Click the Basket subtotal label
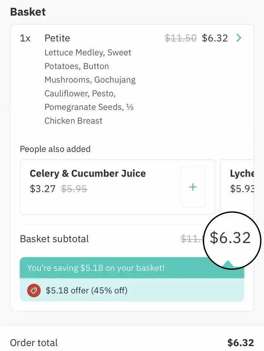Viewport: 264px width, 351px height. click(x=54, y=239)
